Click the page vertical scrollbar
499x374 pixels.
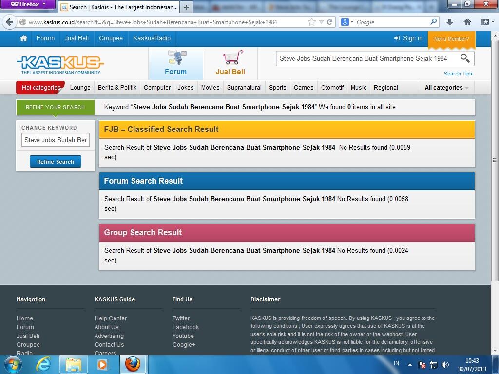coord(495,159)
